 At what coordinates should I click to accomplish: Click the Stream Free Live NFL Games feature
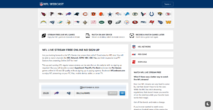point(61,36)
